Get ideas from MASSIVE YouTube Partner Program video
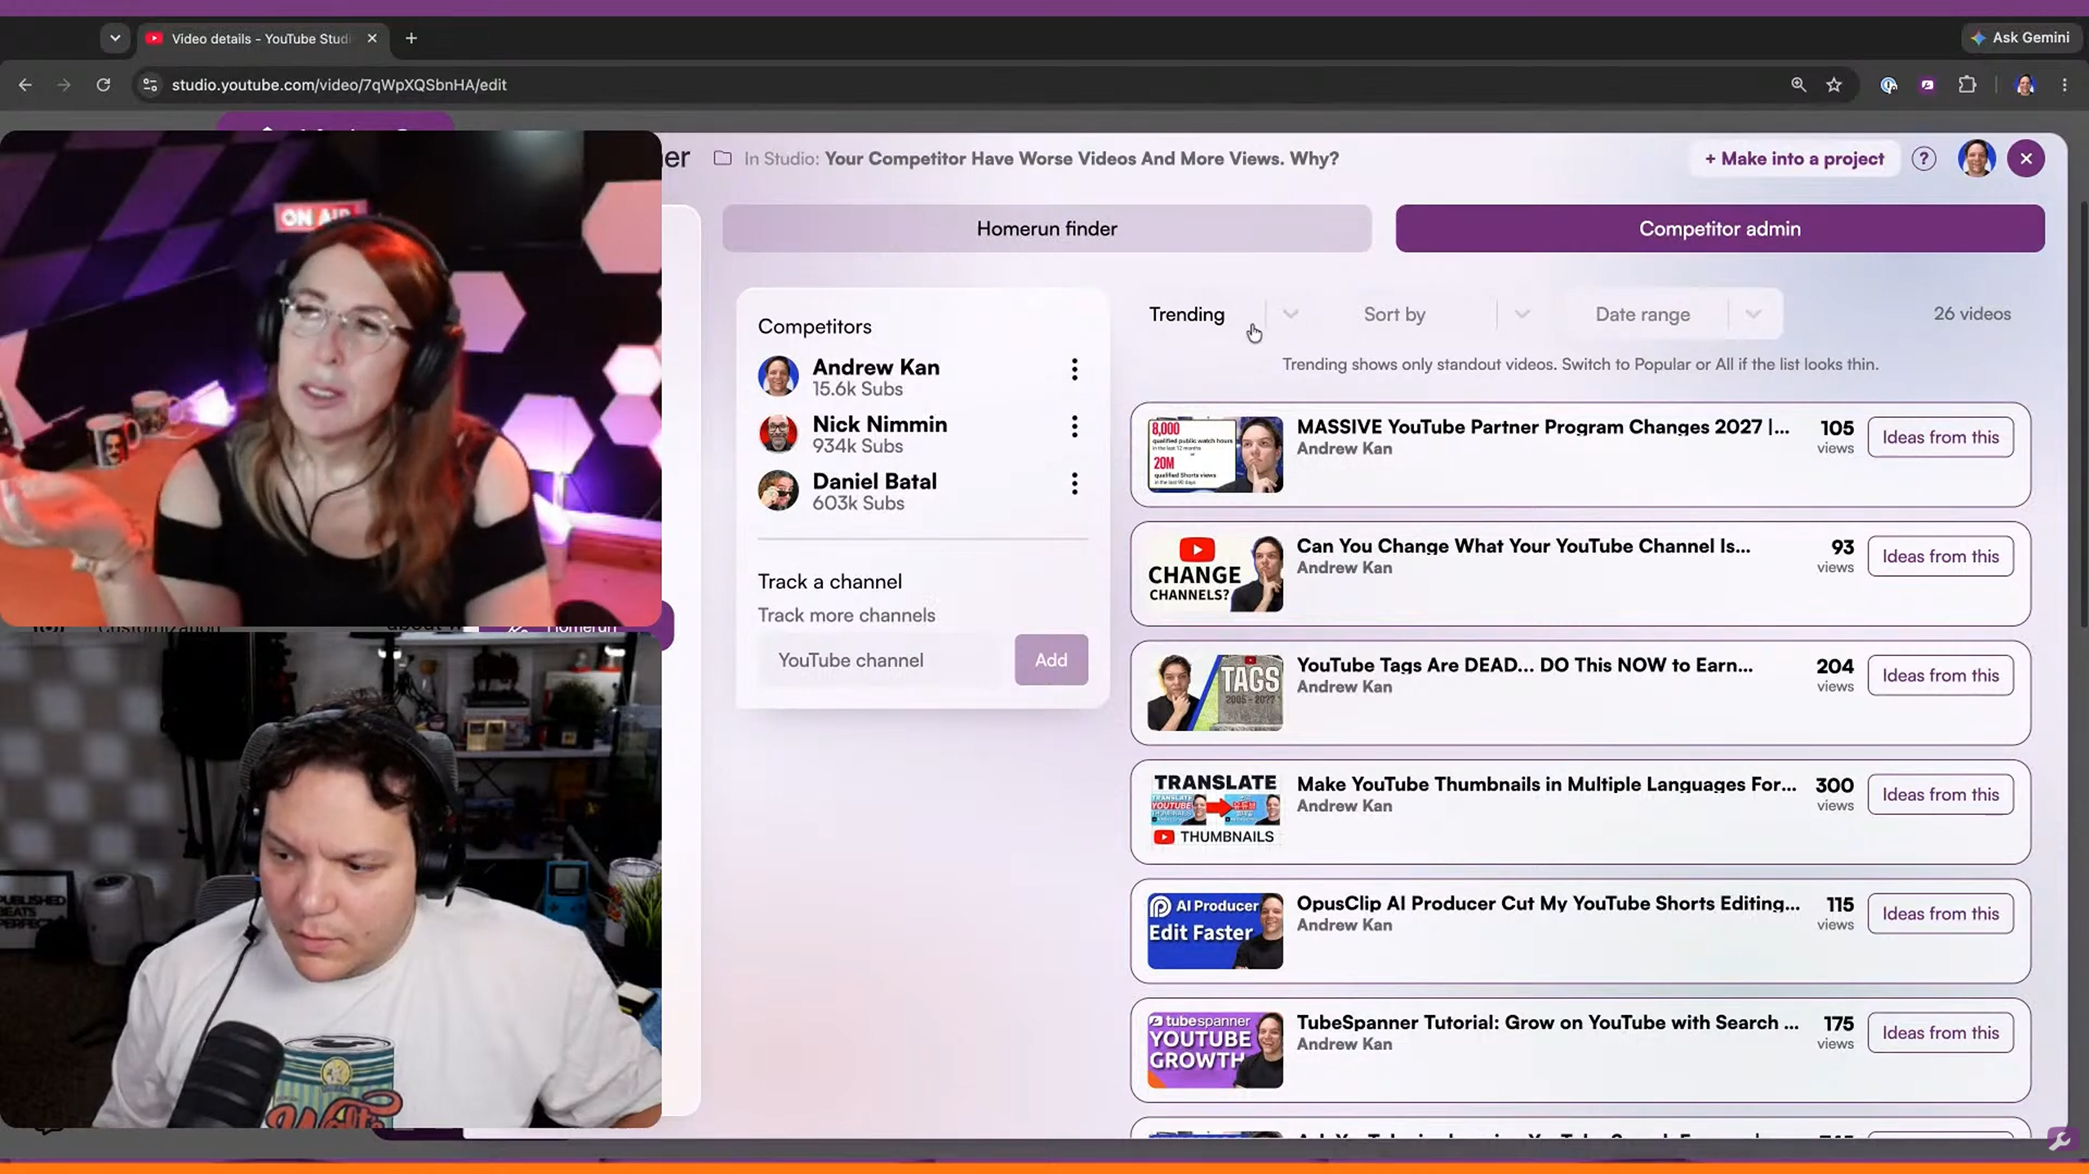 (1940, 437)
